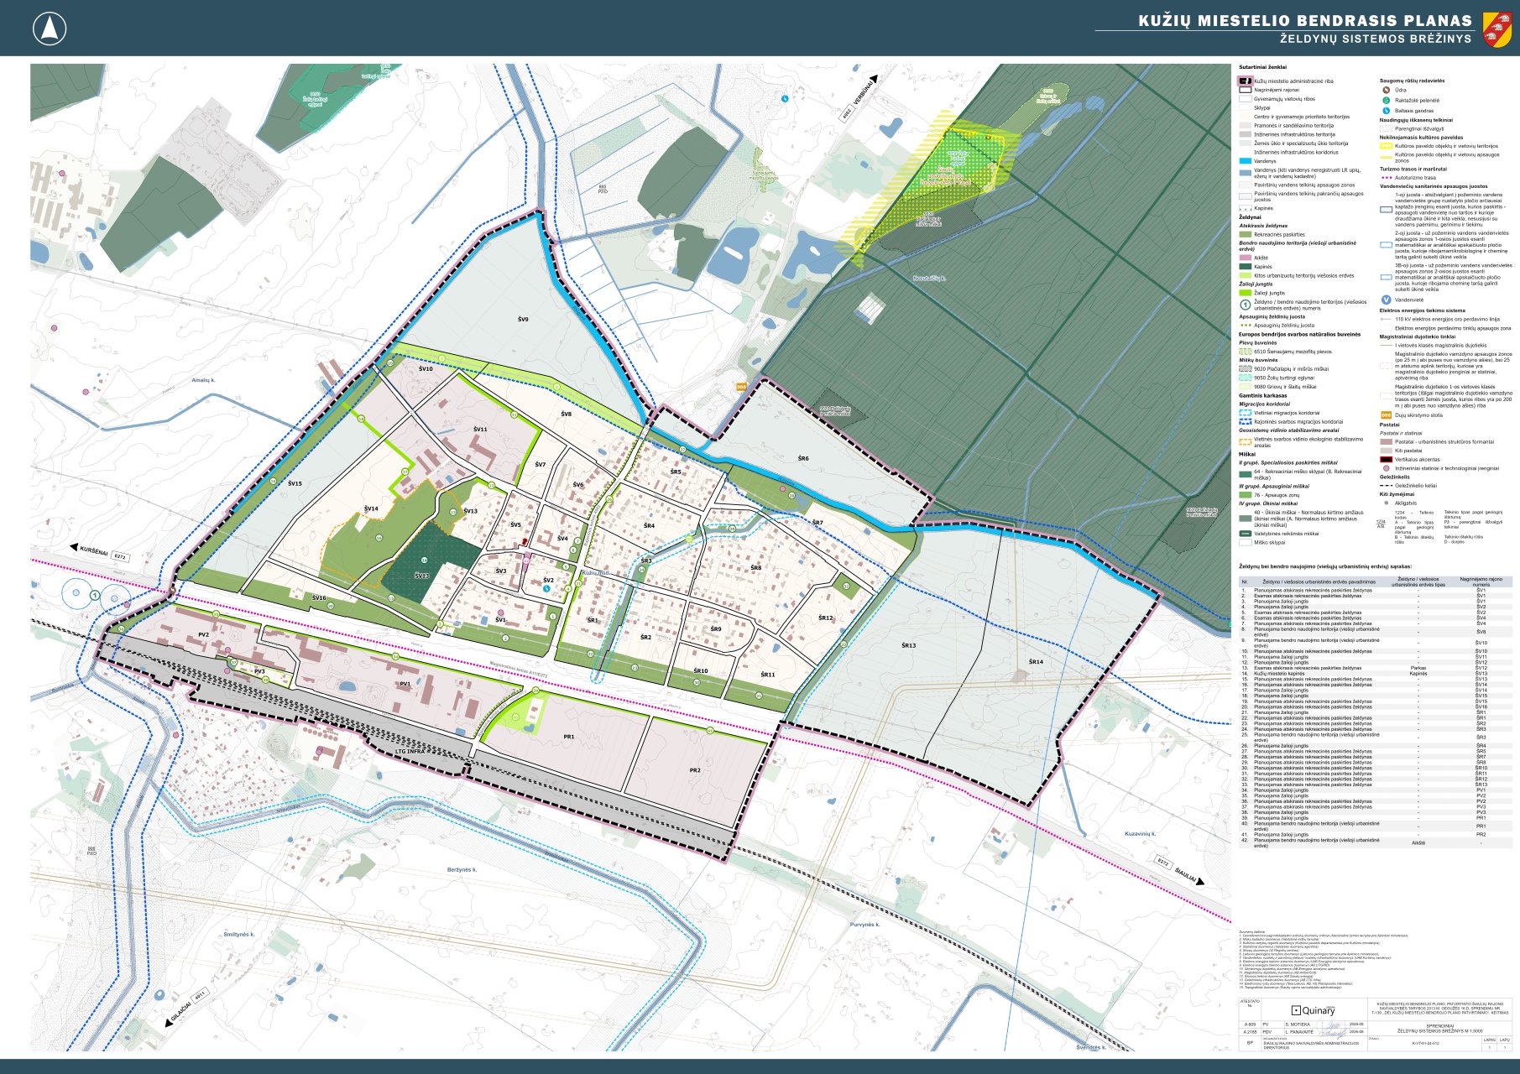This screenshot has height=1074, width=1520.
Task: Click the 'Beržynės k.' village label
Action: (x=462, y=870)
